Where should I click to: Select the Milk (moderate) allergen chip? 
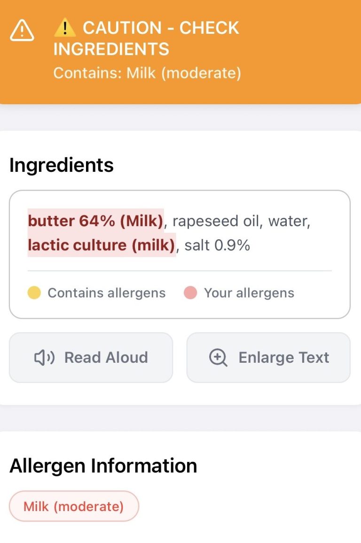[74, 506]
